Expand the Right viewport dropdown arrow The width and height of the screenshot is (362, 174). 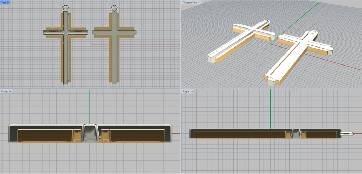pyautogui.click(x=192, y=91)
